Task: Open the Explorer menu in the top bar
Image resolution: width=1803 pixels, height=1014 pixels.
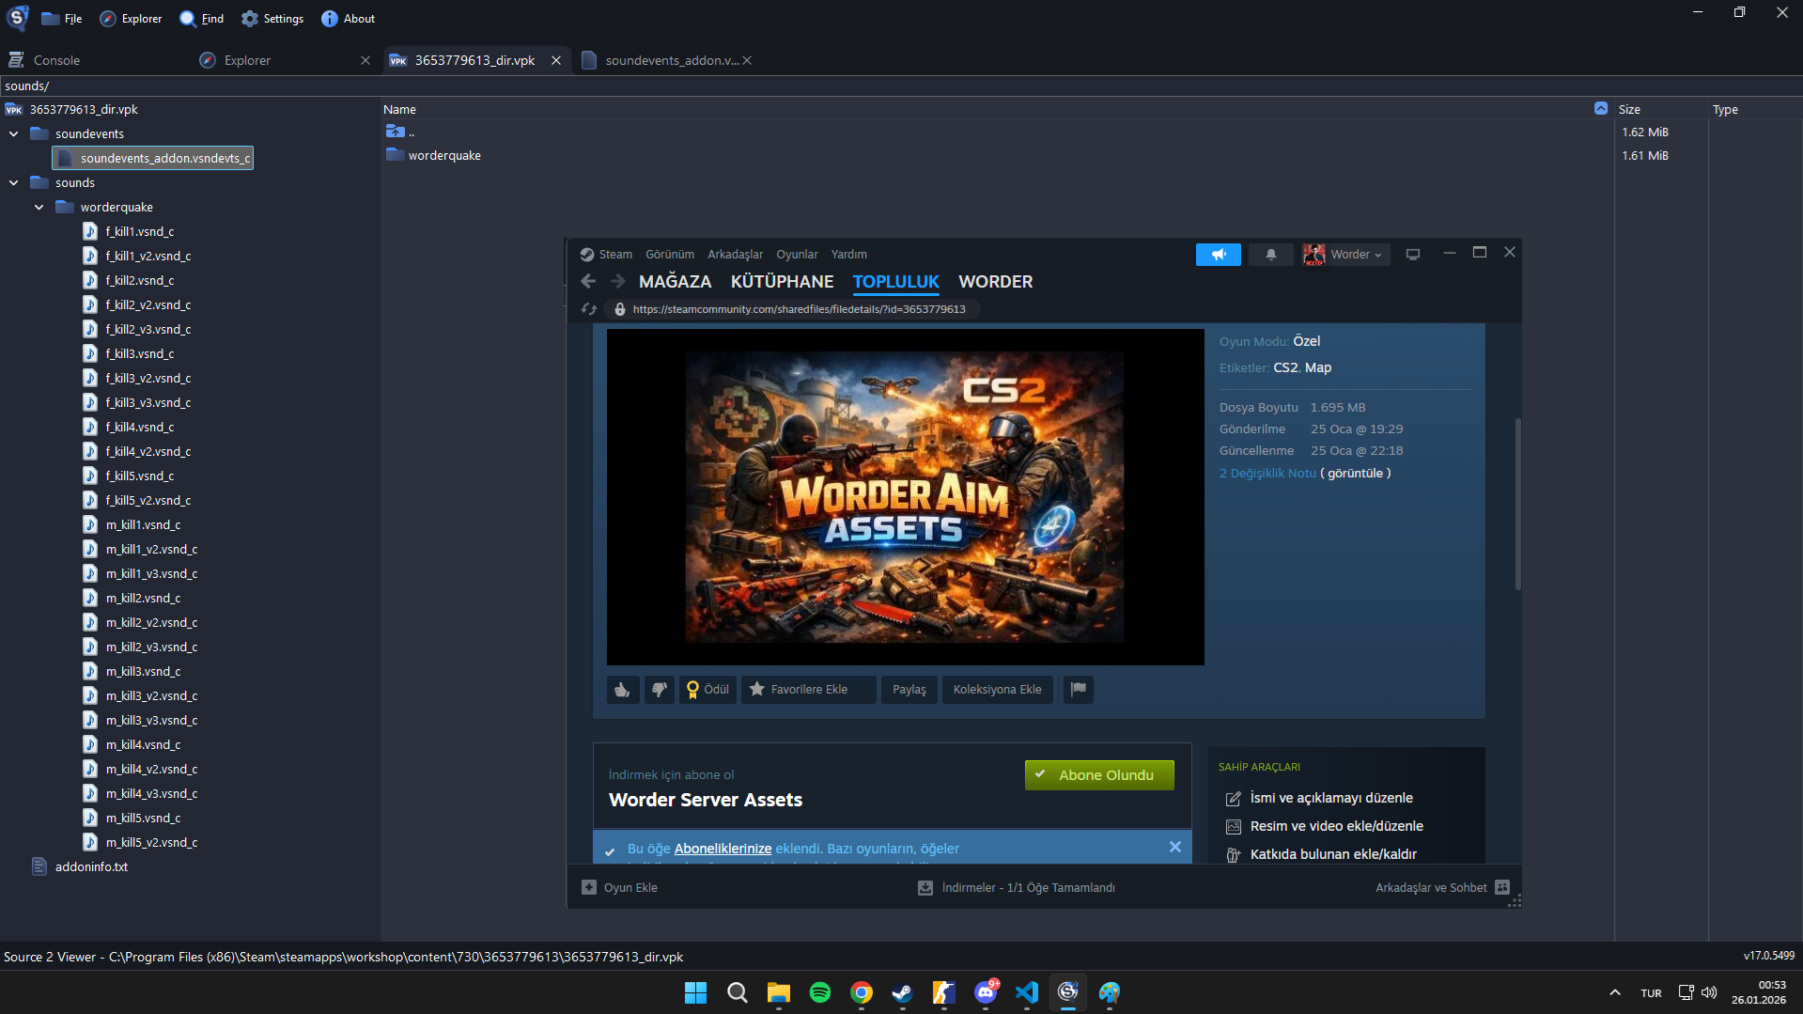Action: click(x=131, y=19)
